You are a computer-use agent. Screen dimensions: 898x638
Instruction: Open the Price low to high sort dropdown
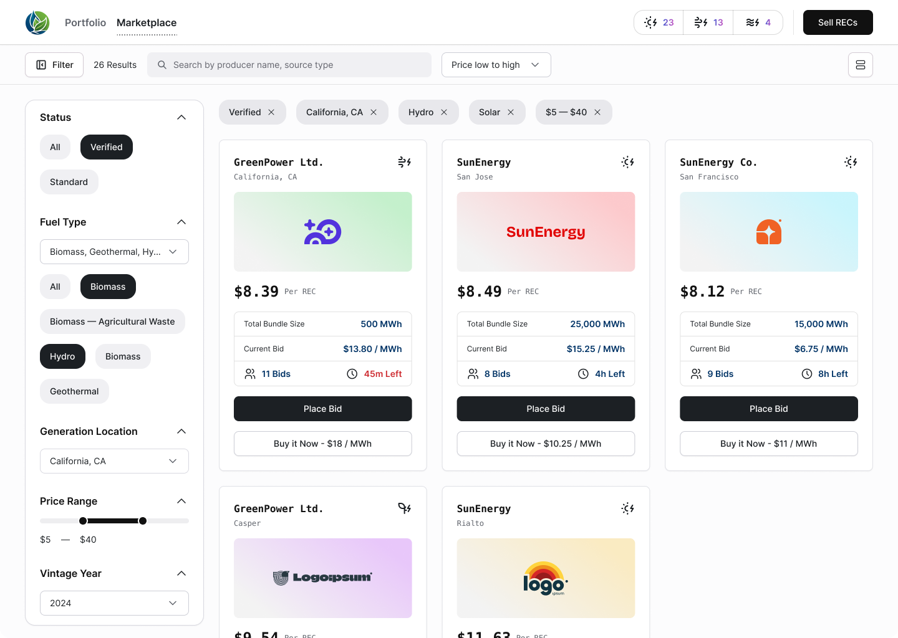496,65
